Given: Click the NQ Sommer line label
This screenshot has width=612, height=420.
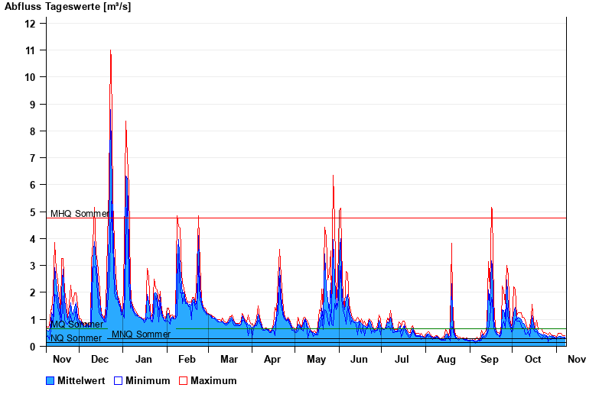Looking at the screenshot, I should click(75, 338).
